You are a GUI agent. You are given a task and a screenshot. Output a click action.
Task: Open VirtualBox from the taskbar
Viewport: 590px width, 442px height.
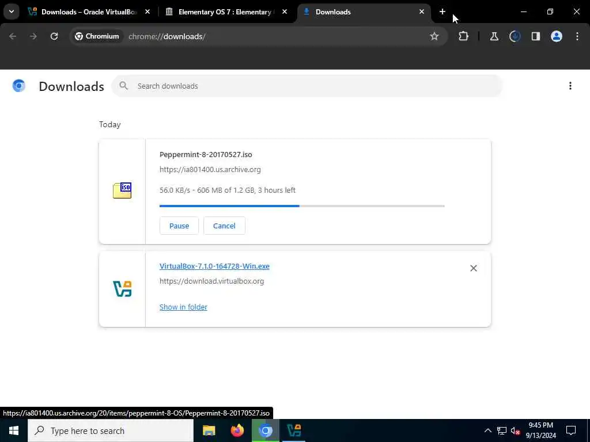[x=293, y=430]
